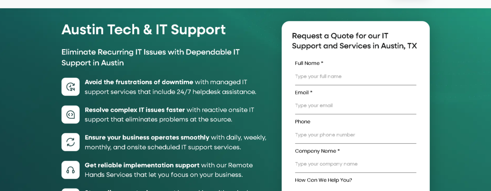The height and width of the screenshot is (191, 491).
Task: Click the 'Request a Quote' form heading
Action: point(354,41)
